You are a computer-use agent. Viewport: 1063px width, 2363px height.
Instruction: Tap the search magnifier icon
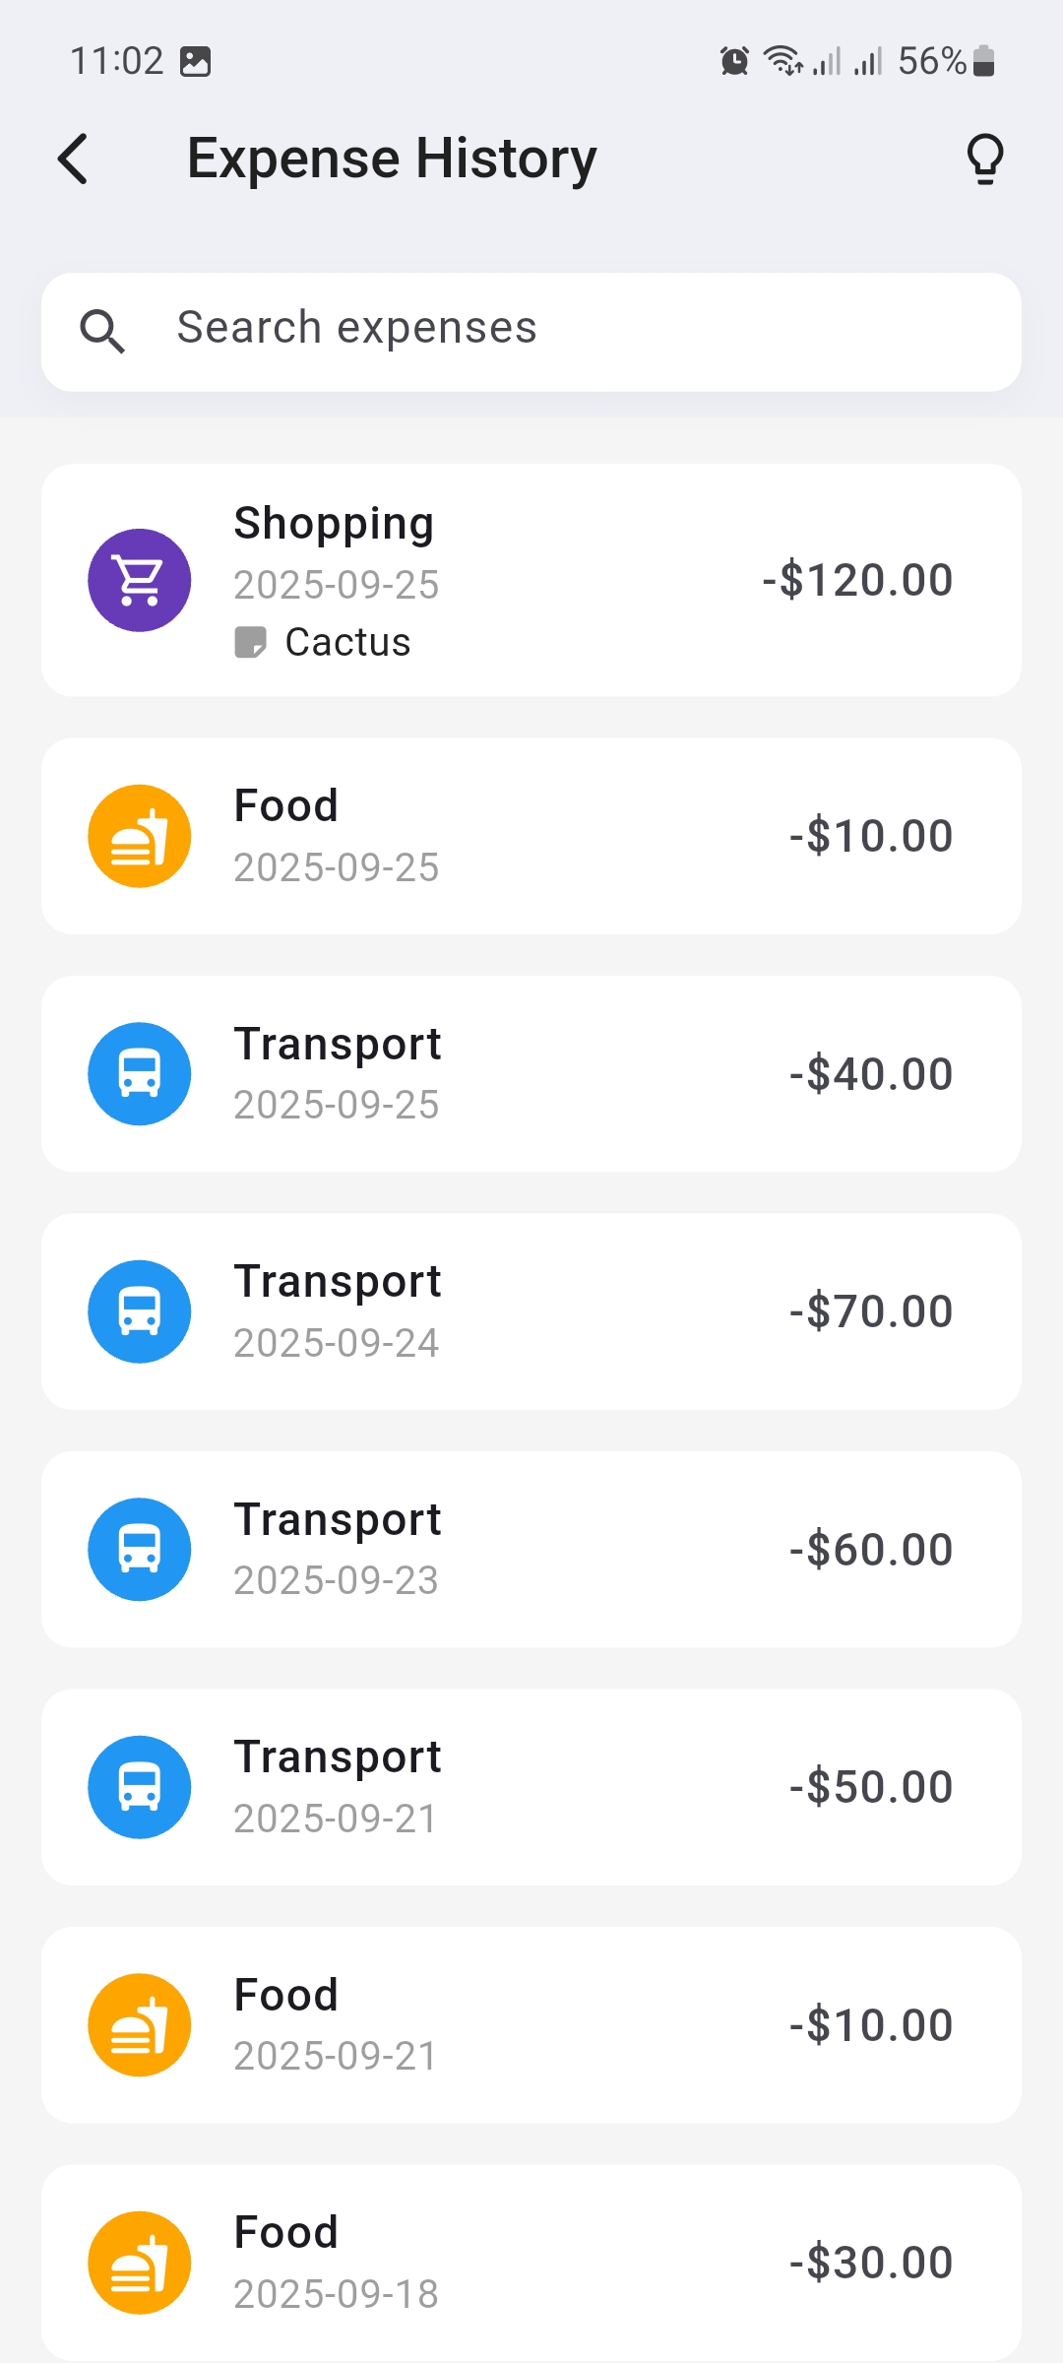tap(102, 331)
